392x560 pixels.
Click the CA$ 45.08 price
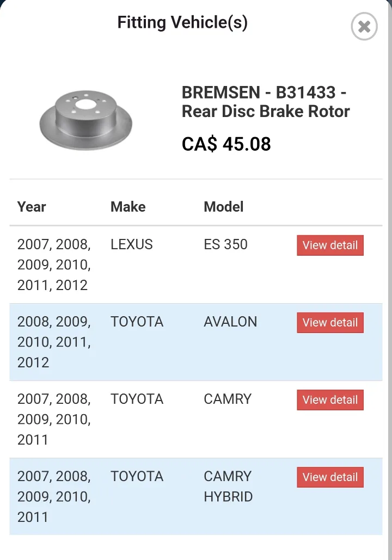tap(226, 144)
